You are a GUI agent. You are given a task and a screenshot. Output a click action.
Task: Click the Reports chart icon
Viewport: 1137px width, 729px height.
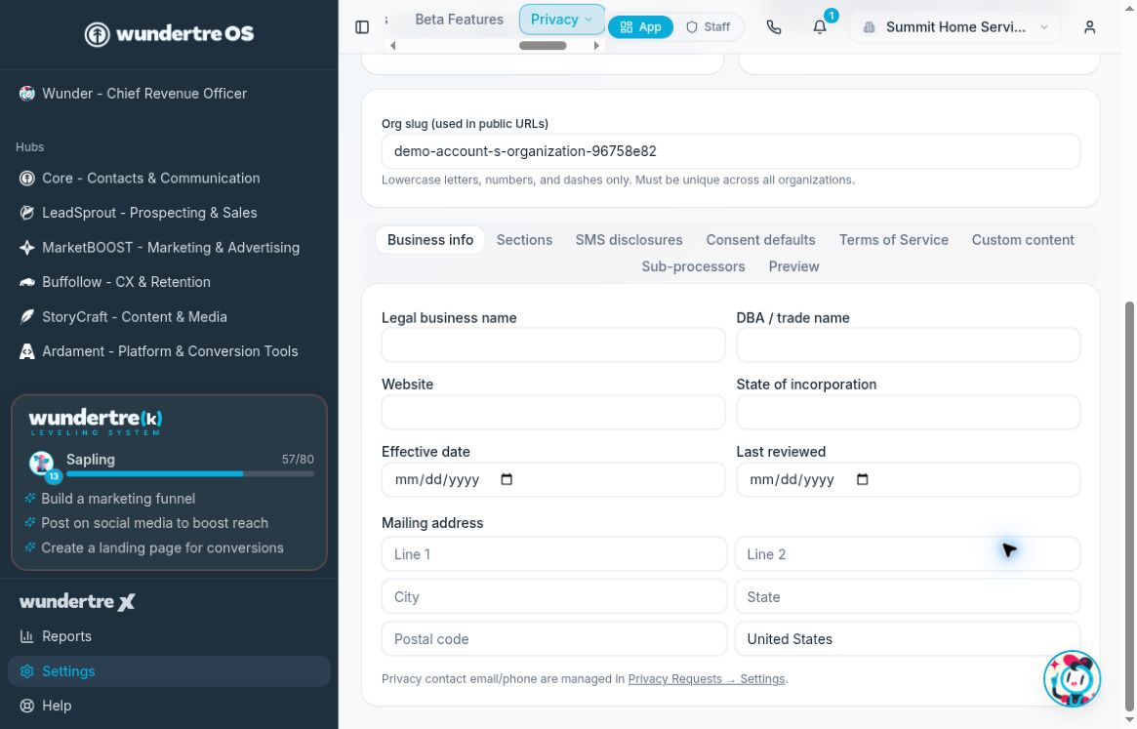click(x=26, y=637)
